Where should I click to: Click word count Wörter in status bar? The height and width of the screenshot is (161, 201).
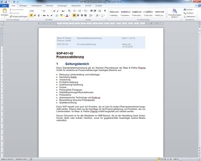pyautogui.click(x=21, y=159)
